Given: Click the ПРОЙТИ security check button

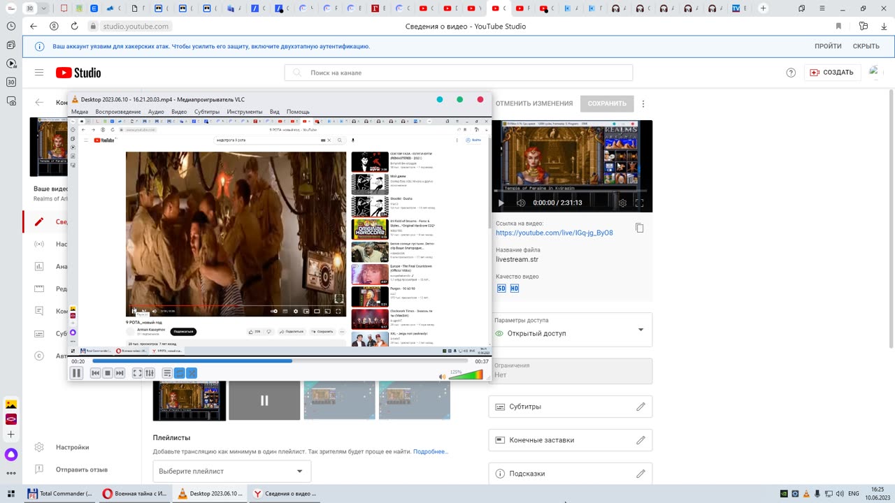Looking at the screenshot, I should coord(827,46).
